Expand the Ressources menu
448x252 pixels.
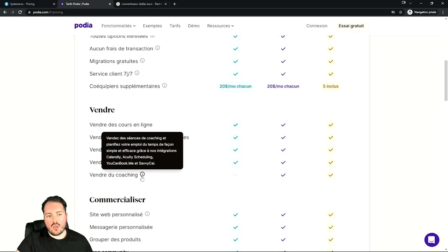click(x=220, y=26)
